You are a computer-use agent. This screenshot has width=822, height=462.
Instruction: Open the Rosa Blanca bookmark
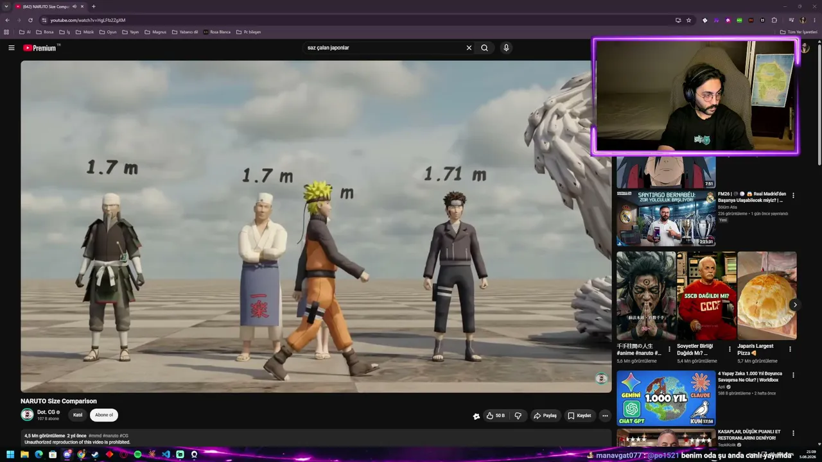pos(216,32)
